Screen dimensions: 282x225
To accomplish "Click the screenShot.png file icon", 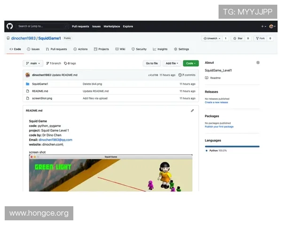I will (28, 98).
